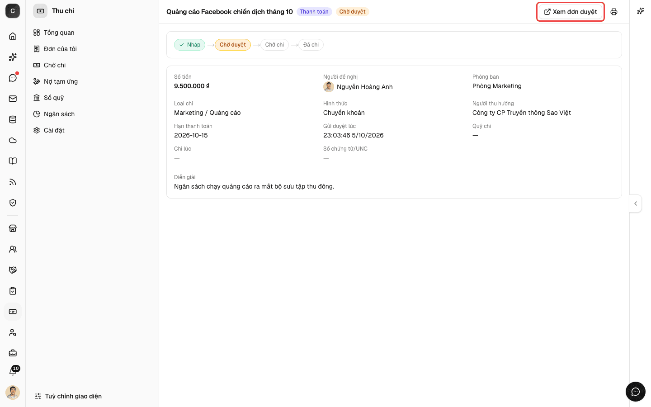Open the user search icon
The height and width of the screenshot is (407, 651).
tap(13, 332)
